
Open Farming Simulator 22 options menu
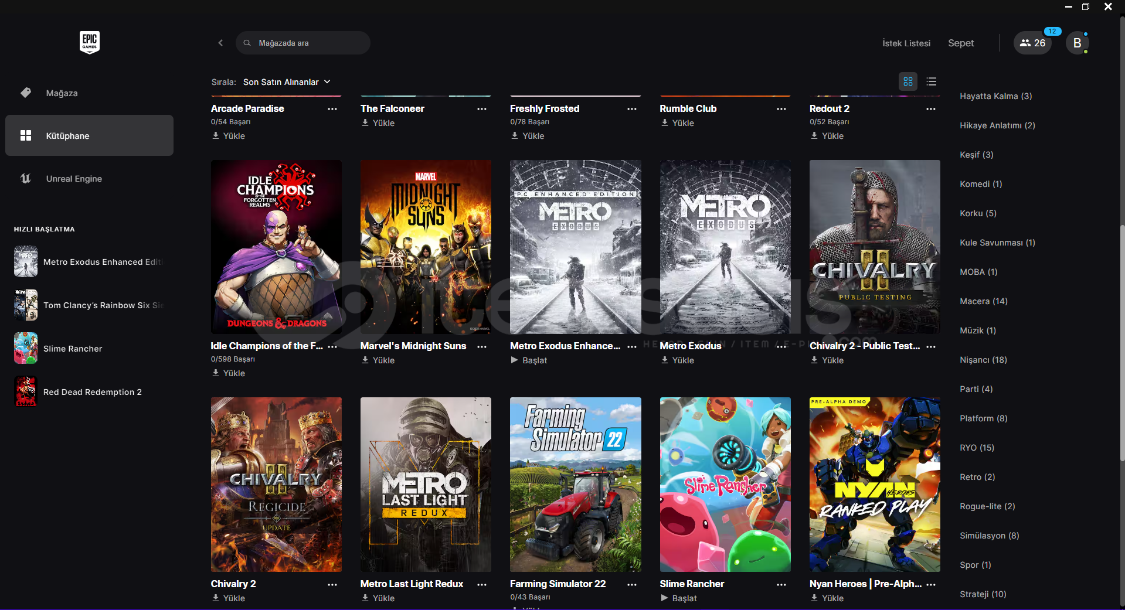click(x=631, y=585)
